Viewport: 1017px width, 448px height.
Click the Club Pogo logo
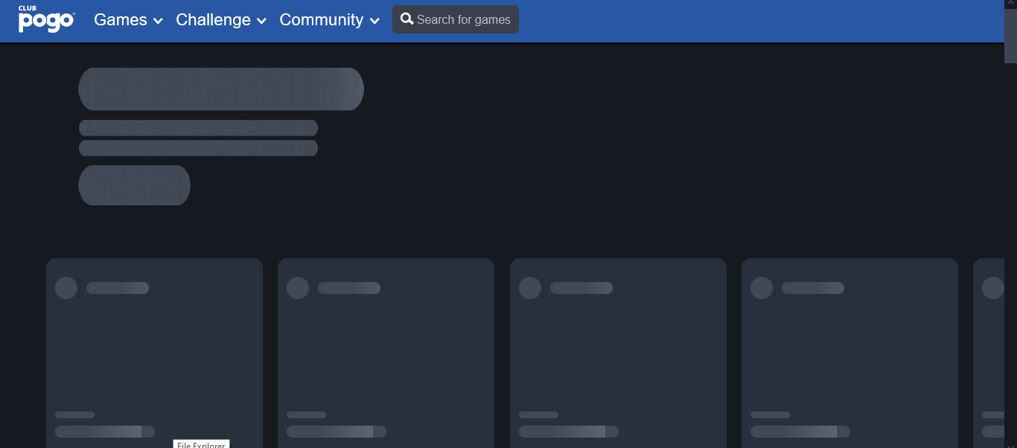tap(46, 19)
